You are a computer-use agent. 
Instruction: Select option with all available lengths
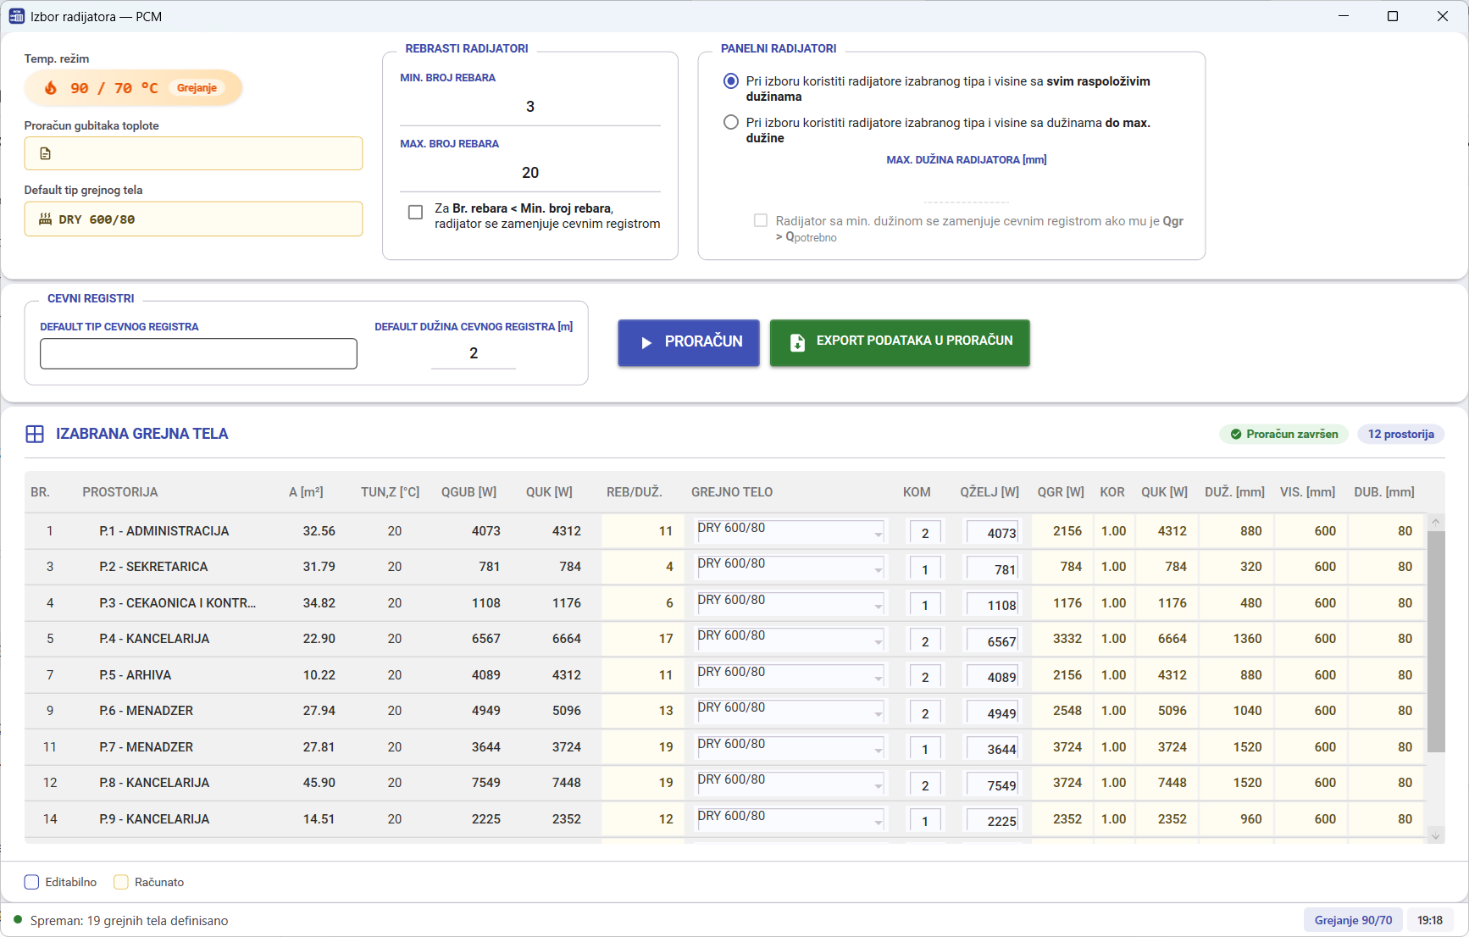pos(731,81)
